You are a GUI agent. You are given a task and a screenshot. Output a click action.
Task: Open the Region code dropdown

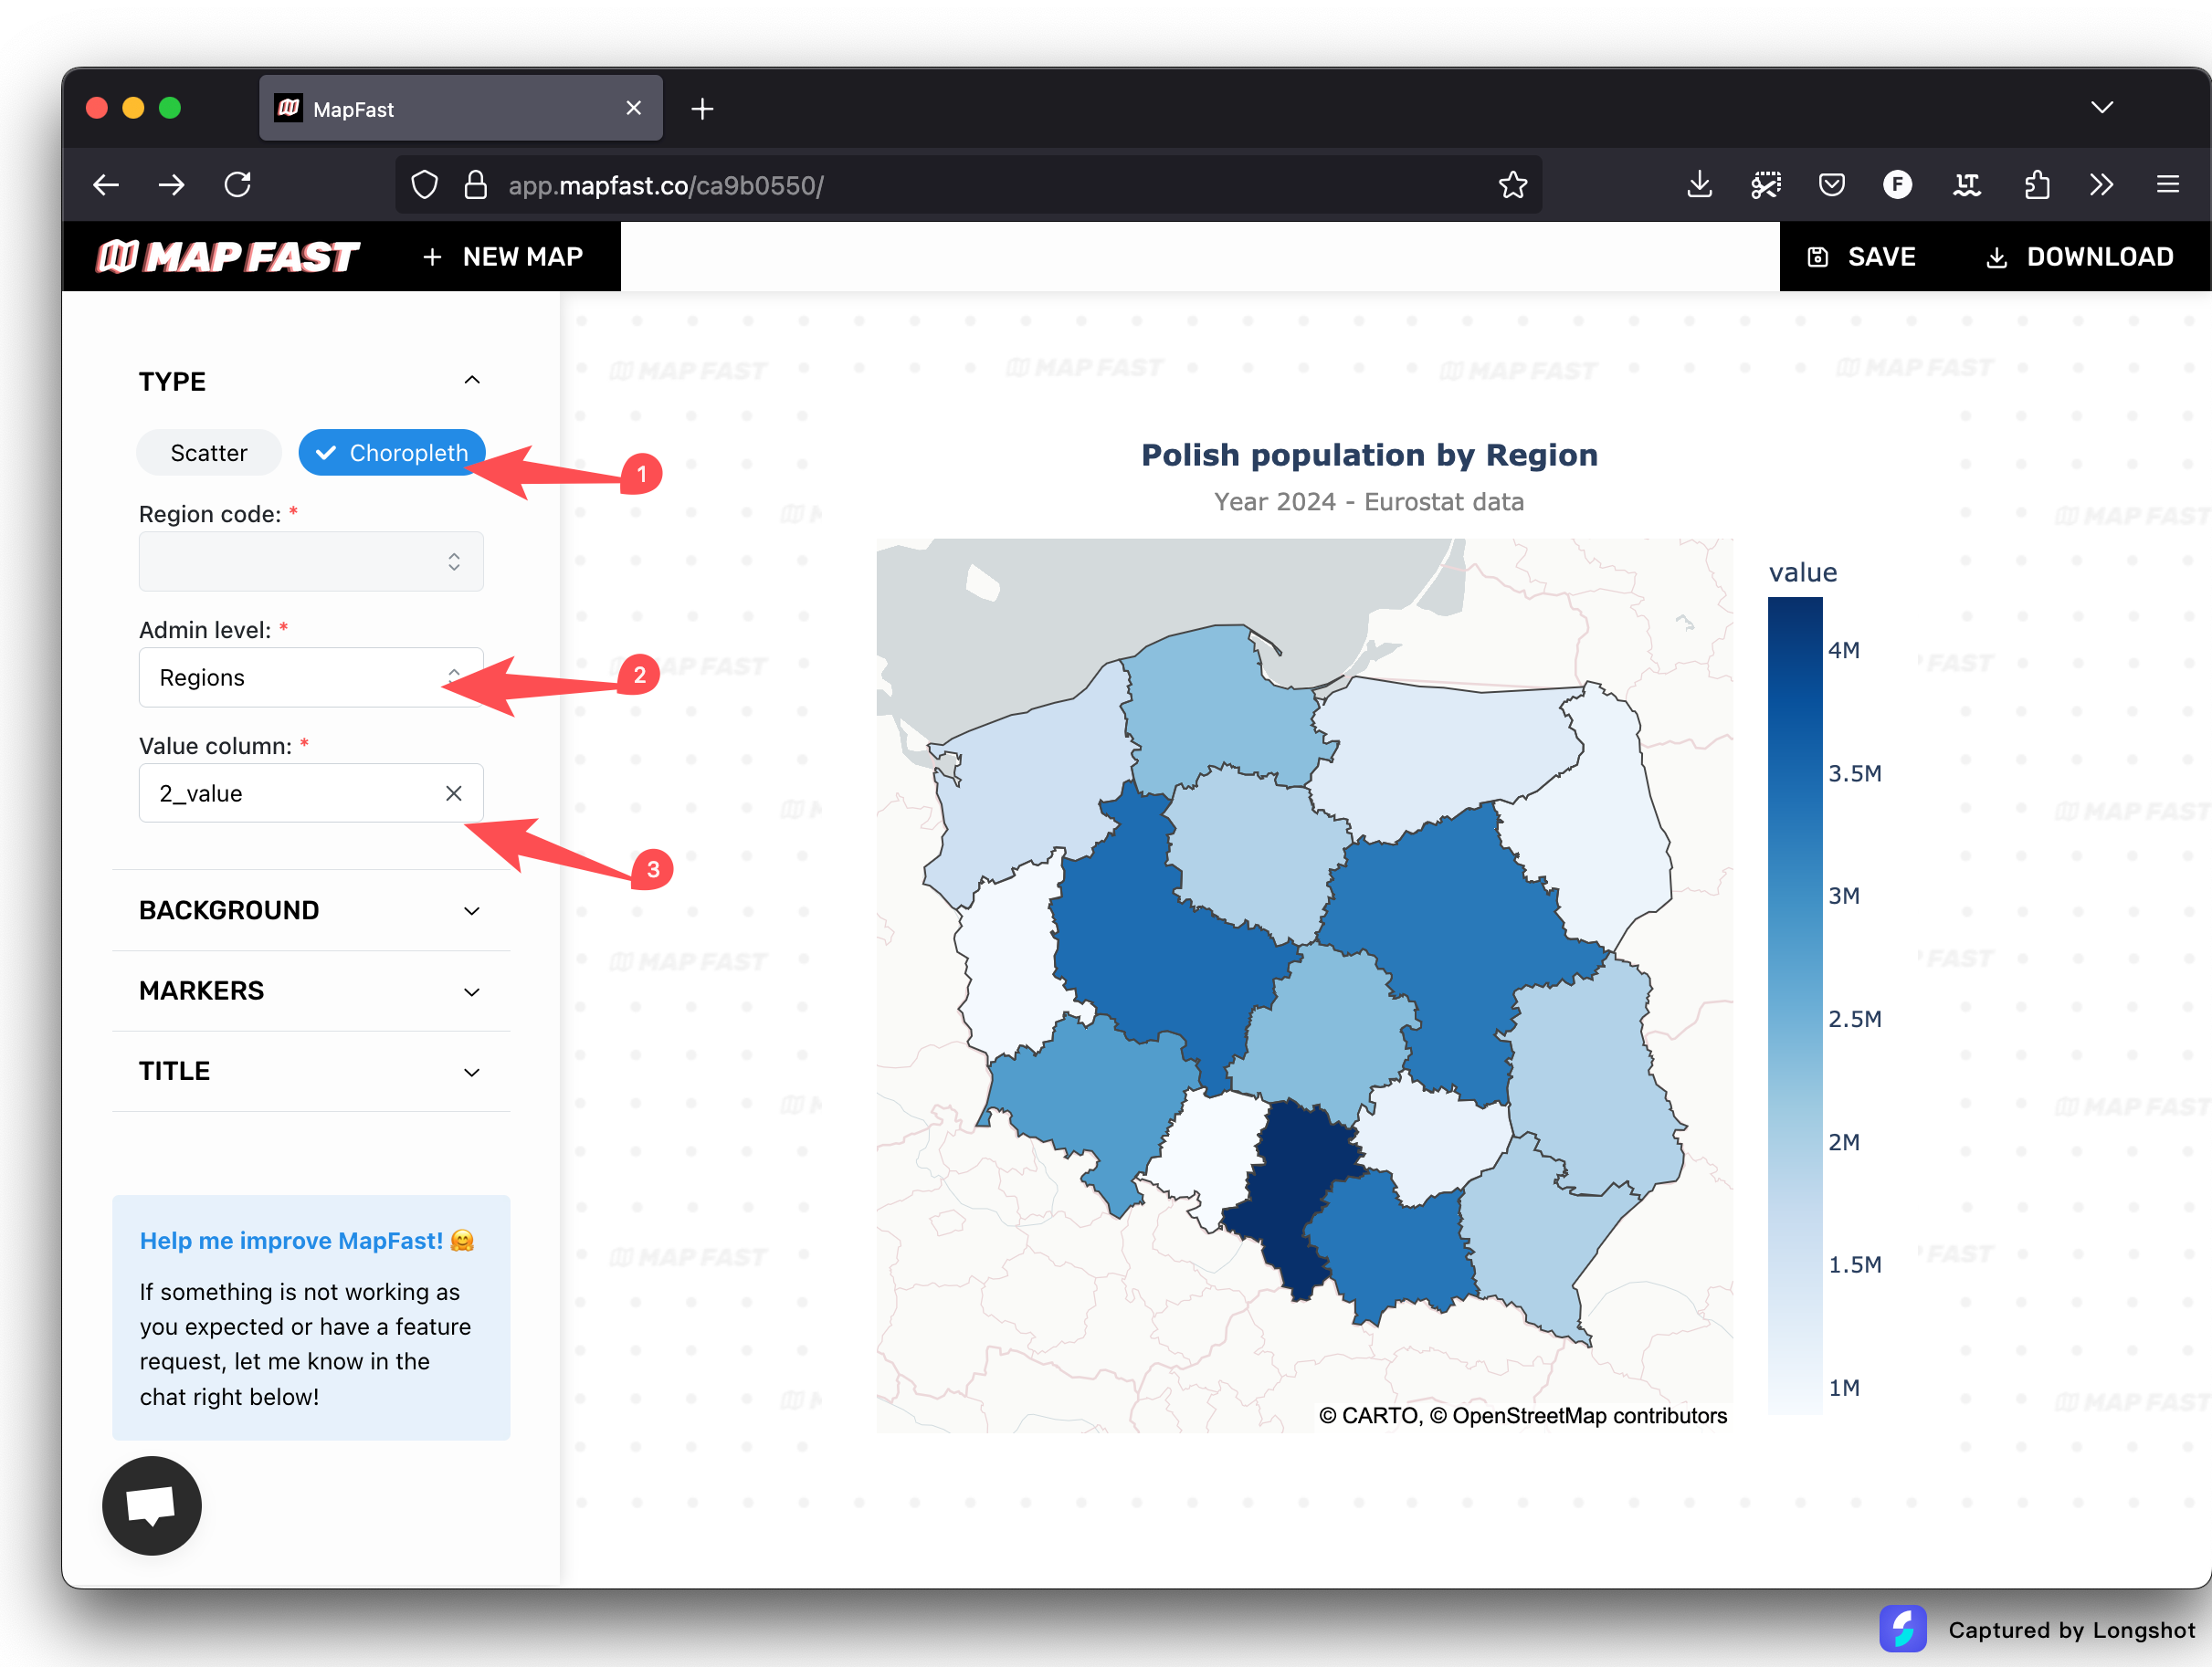coord(311,561)
